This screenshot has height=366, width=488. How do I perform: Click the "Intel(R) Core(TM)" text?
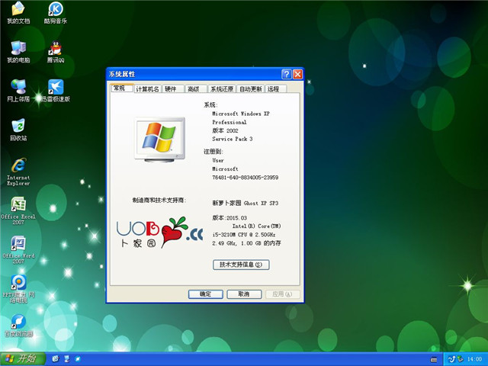click(256, 226)
